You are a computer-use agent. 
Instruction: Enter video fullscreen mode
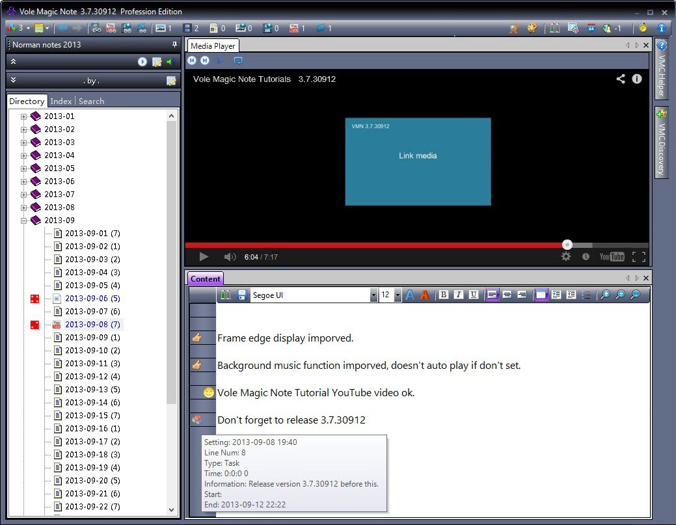click(638, 257)
